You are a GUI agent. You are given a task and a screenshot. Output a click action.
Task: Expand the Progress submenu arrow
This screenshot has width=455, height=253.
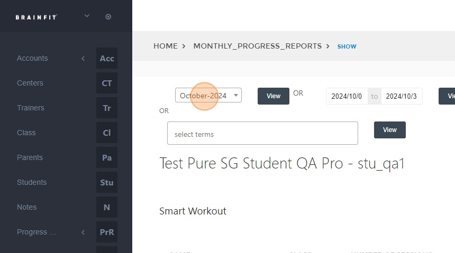[x=83, y=232]
